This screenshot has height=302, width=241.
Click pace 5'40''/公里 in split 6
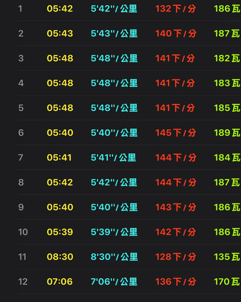(114, 133)
